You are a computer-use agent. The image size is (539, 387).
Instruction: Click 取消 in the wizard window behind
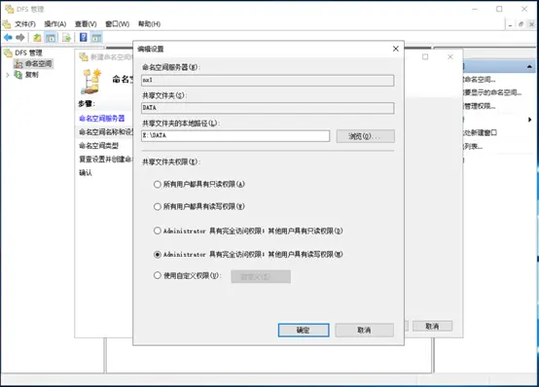[x=432, y=326]
